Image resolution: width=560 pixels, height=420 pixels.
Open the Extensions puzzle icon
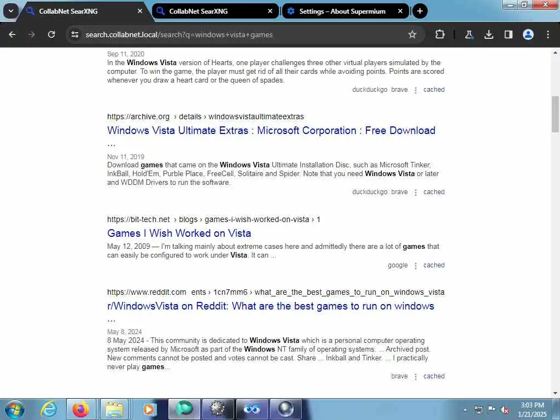pyautogui.click(x=440, y=34)
